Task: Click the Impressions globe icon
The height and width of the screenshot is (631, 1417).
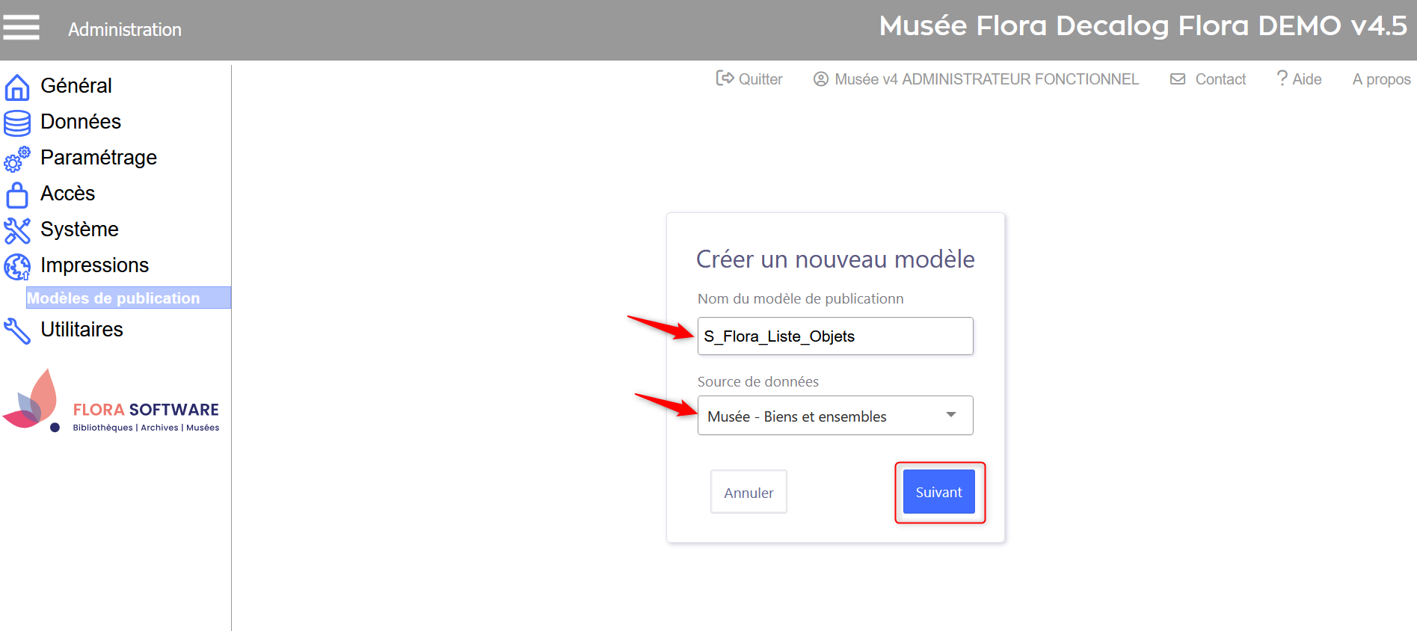Action: coord(17,266)
